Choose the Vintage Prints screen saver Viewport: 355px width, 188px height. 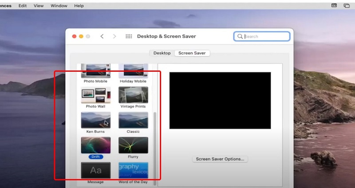point(133,95)
